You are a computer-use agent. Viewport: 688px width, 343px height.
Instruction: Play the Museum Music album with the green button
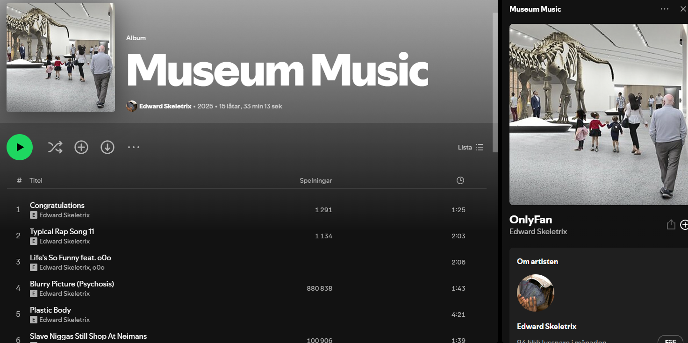point(20,147)
